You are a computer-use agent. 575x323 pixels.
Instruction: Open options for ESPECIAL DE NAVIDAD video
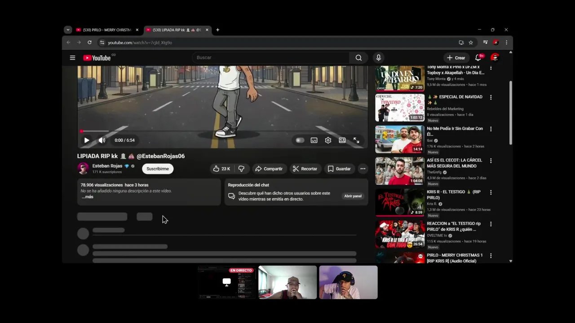(491, 97)
